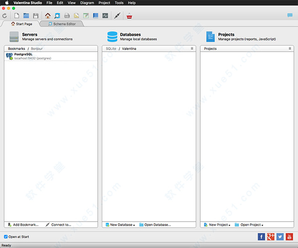Open the Edit menu
Screen dimensions: 298x248
60,2
